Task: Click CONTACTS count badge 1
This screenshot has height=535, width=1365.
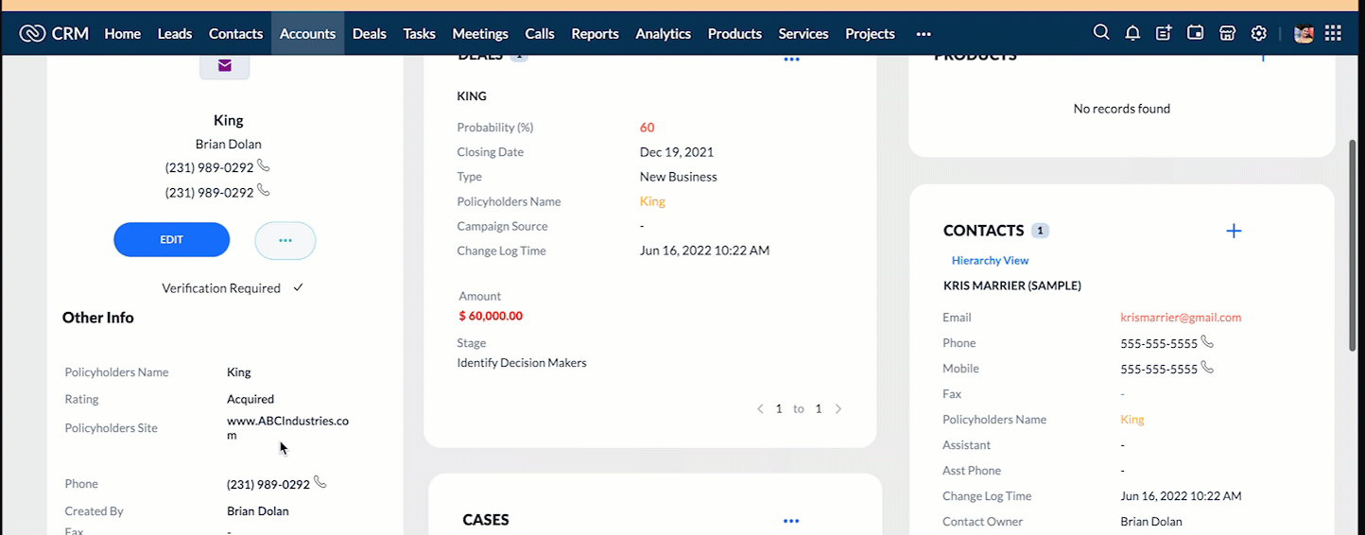Action: point(1040,231)
